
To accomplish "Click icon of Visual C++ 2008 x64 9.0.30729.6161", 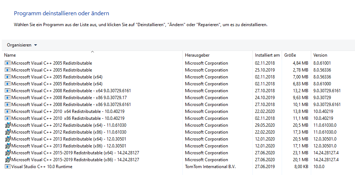I will click(x=8, y=91).
